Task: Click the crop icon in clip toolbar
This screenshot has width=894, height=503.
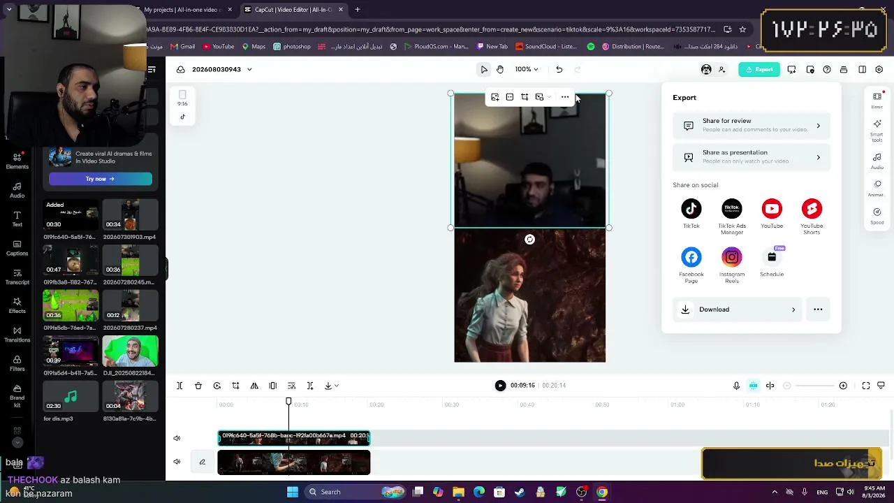Action: pyautogui.click(x=525, y=97)
